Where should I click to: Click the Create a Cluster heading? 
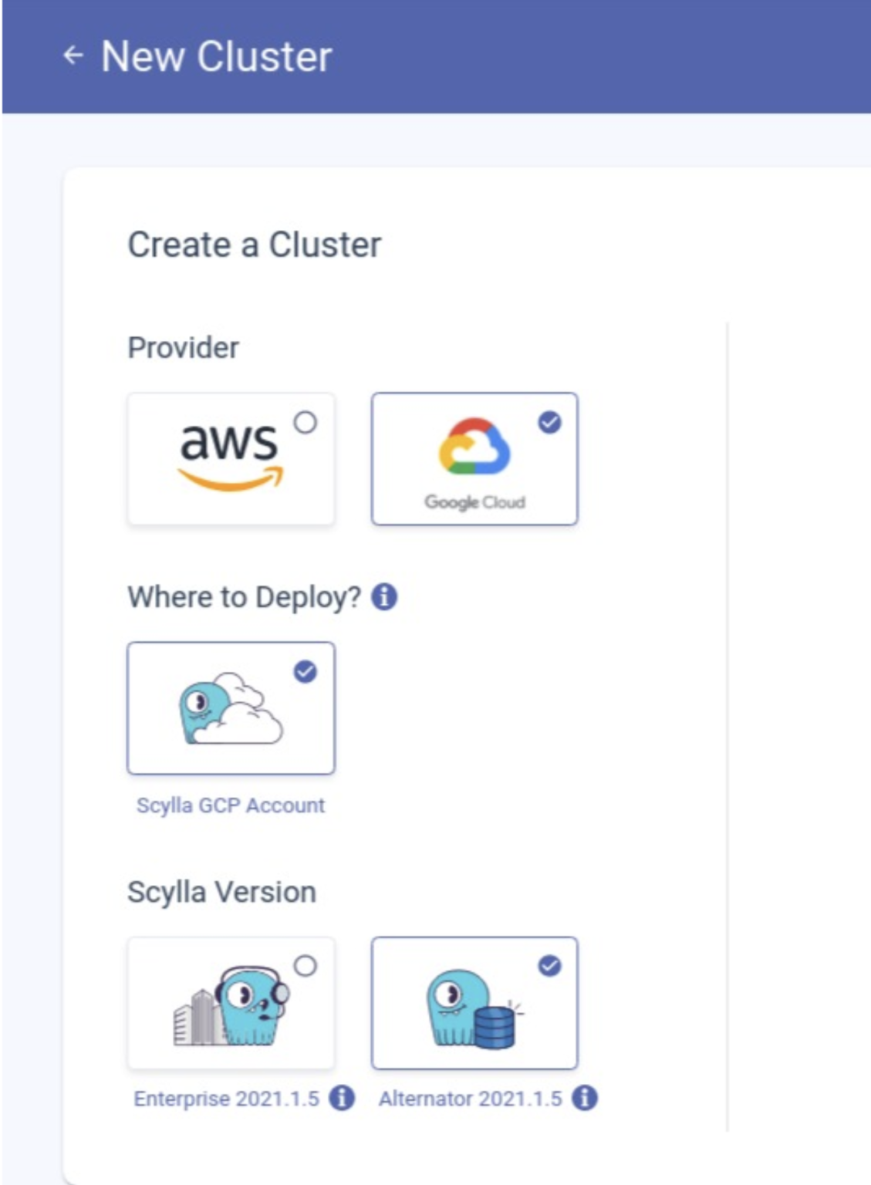(255, 245)
